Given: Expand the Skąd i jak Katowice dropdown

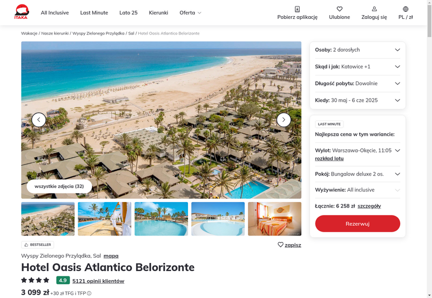Looking at the screenshot, I should (x=357, y=66).
